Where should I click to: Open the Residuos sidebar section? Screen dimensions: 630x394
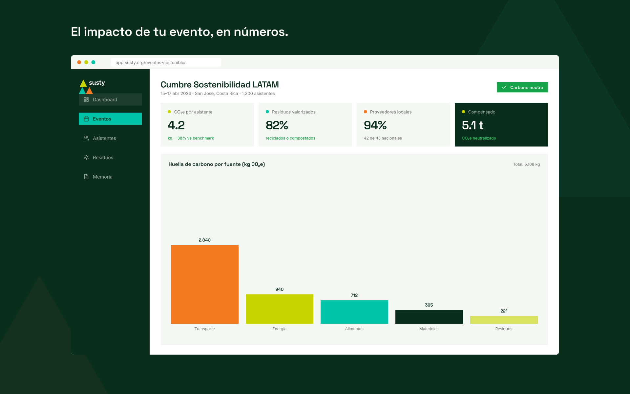tap(110, 158)
